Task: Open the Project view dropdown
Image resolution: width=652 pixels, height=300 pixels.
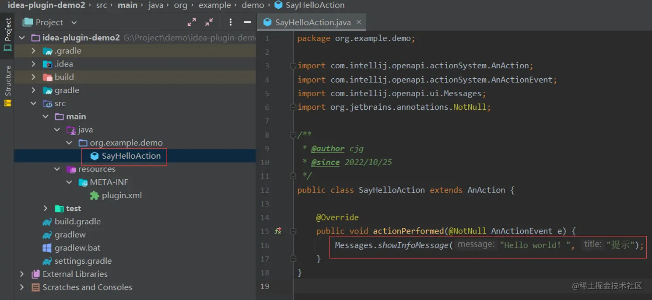Action: pos(74,22)
